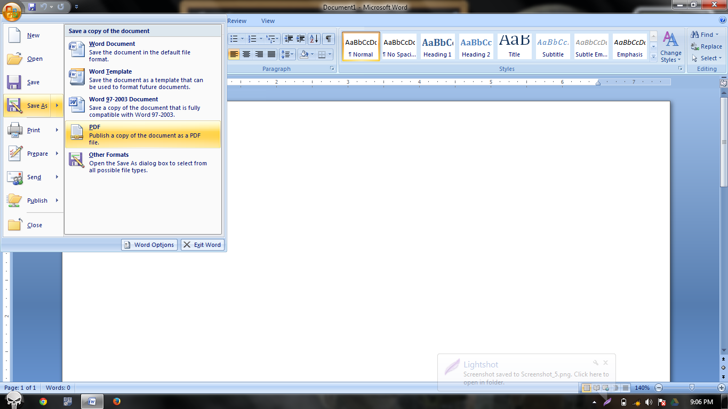Choose Word Template in the Save As submenu
Screen dimensions: 728x409
pyautogui.click(x=143, y=79)
